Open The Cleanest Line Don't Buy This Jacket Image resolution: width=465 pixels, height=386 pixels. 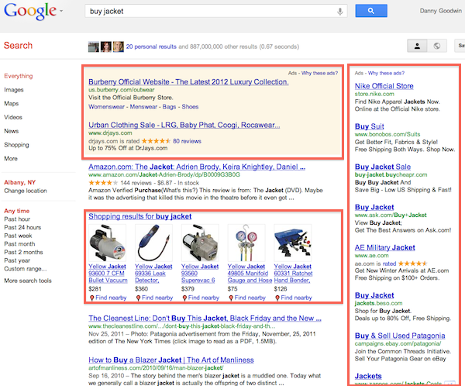tap(205, 319)
